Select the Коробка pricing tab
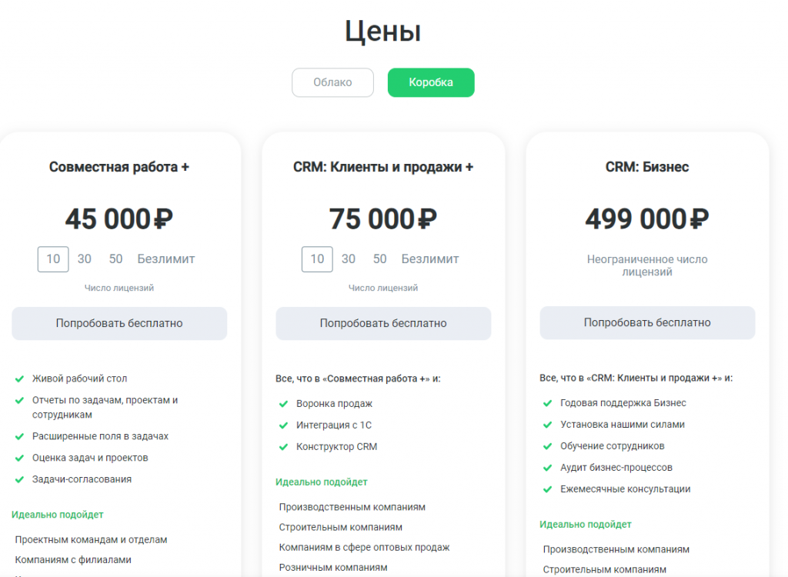Image resolution: width=788 pixels, height=577 pixels. pyautogui.click(x=431, y=82)
